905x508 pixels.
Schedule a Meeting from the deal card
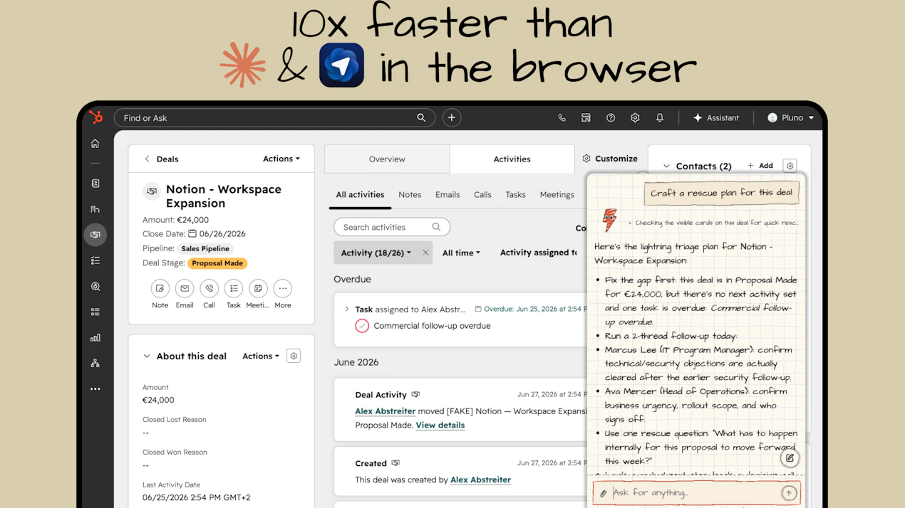point(258,288)
